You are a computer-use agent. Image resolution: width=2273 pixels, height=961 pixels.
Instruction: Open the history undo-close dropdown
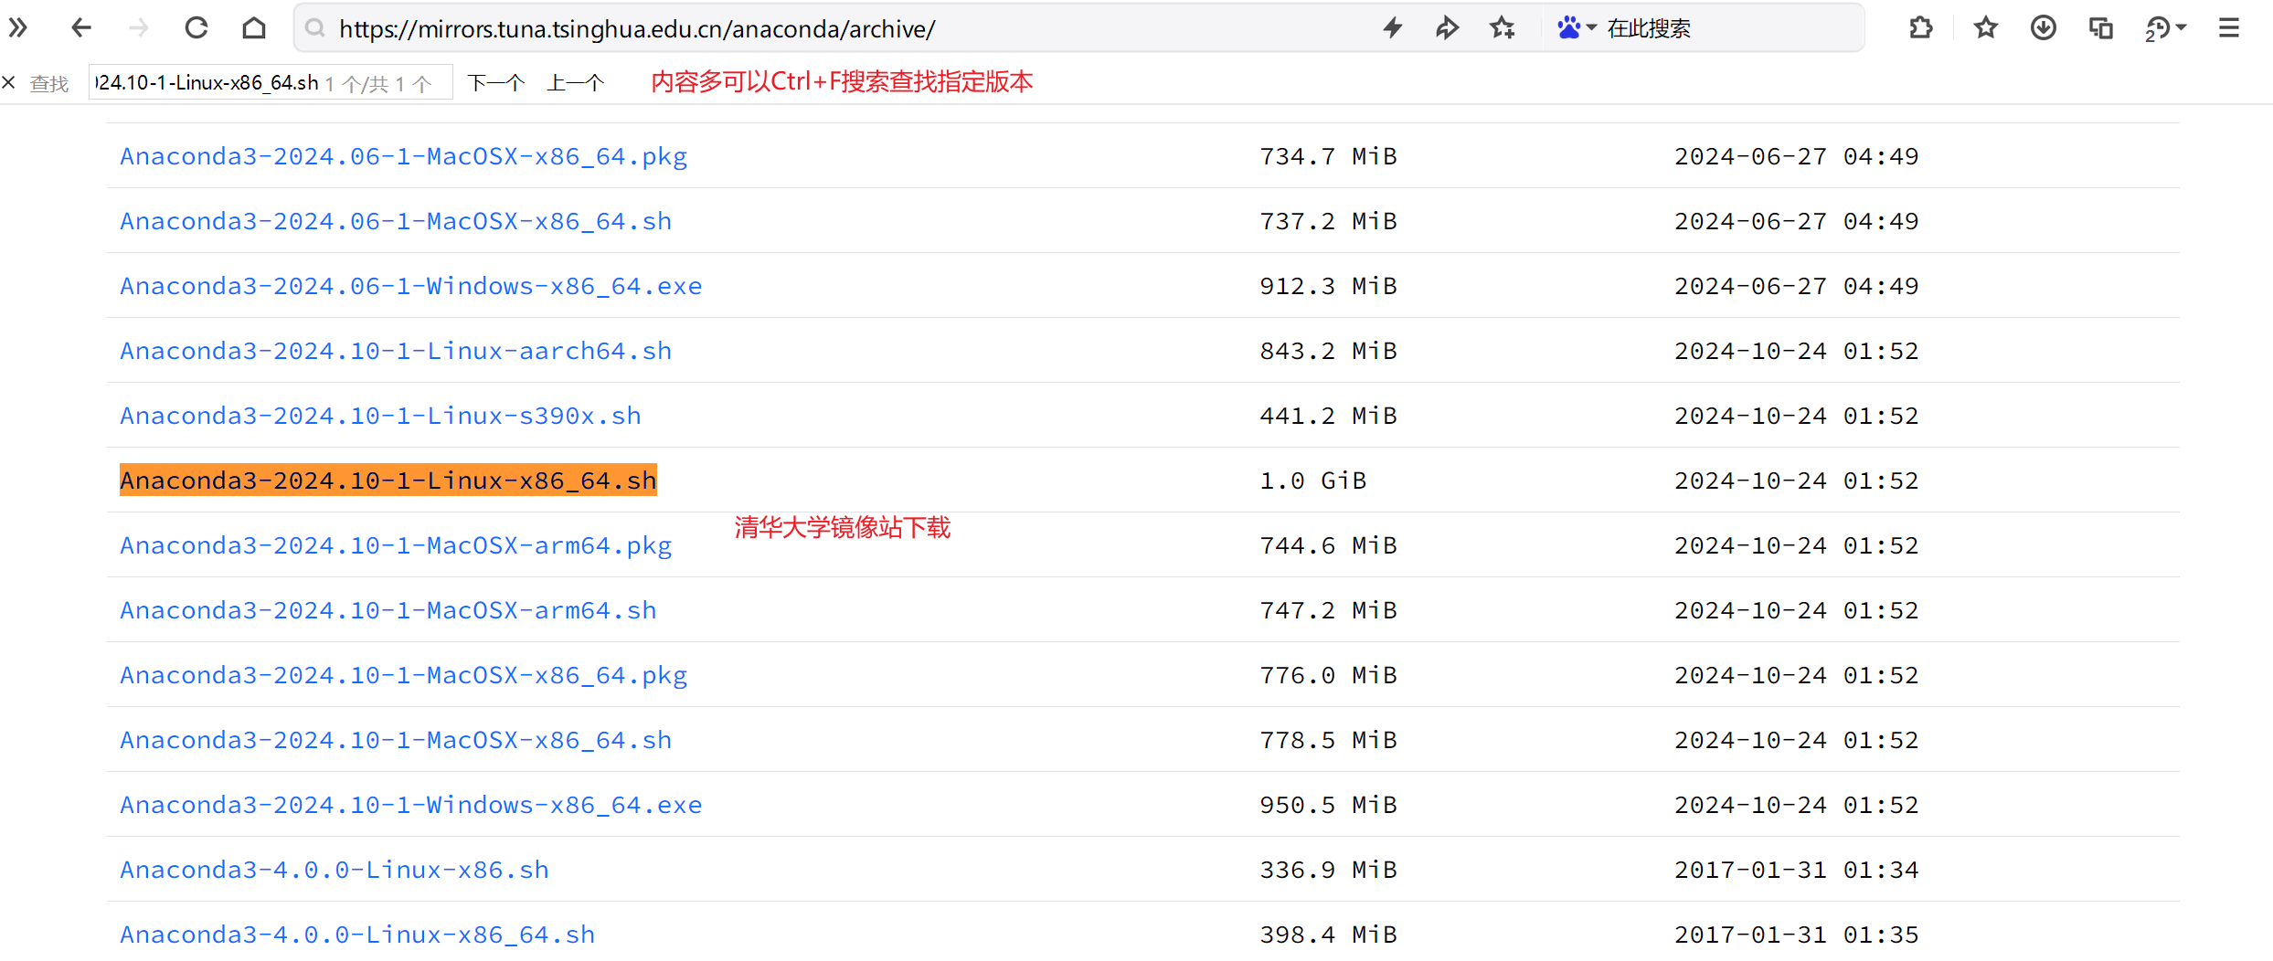(2165, 29)
